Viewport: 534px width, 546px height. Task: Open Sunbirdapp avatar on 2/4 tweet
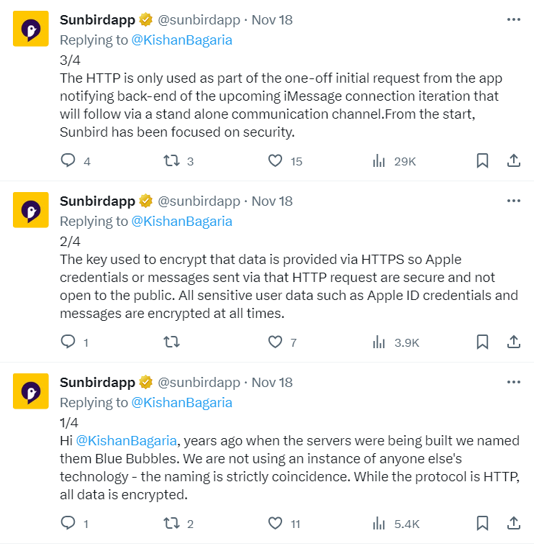tap(31, 210)
